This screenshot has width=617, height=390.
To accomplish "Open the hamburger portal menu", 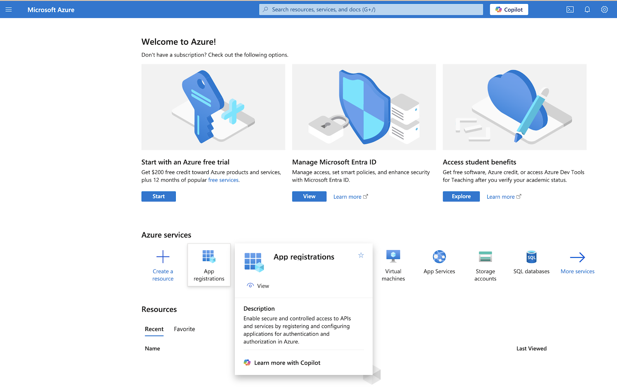I will pyautogui.click(x=8, y=10).
